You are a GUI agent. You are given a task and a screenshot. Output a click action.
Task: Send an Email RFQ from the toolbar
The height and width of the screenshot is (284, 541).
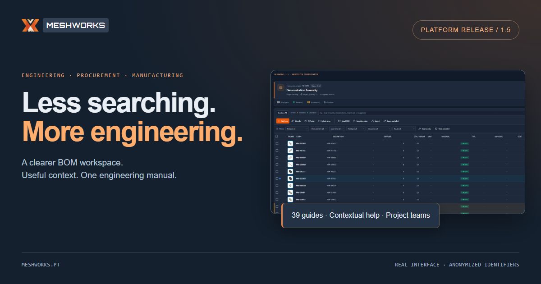(344, 121)
